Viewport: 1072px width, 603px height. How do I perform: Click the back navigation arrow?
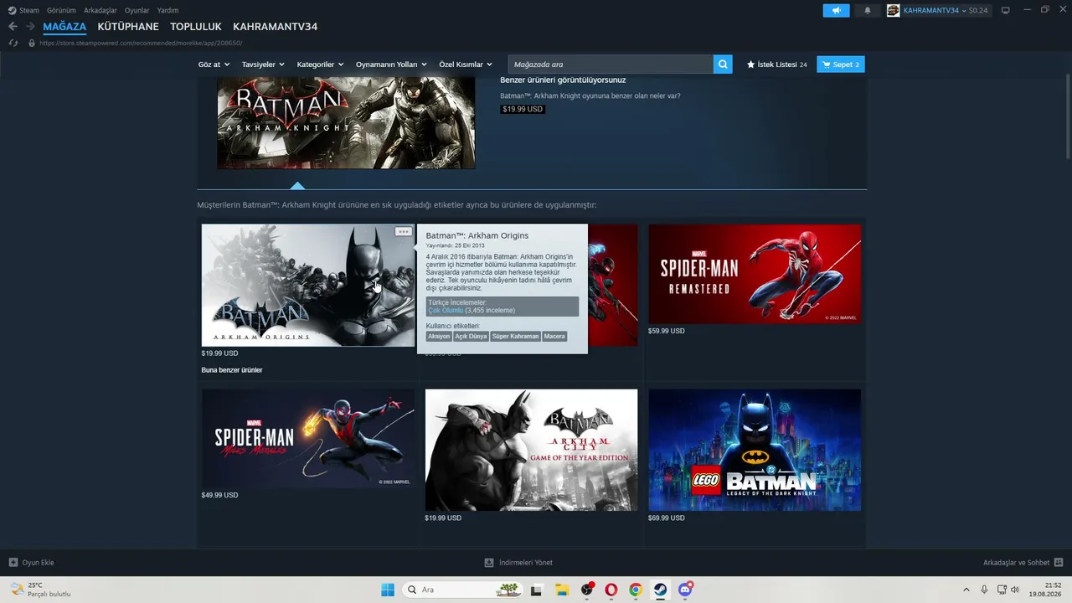(x=13, y=27)
